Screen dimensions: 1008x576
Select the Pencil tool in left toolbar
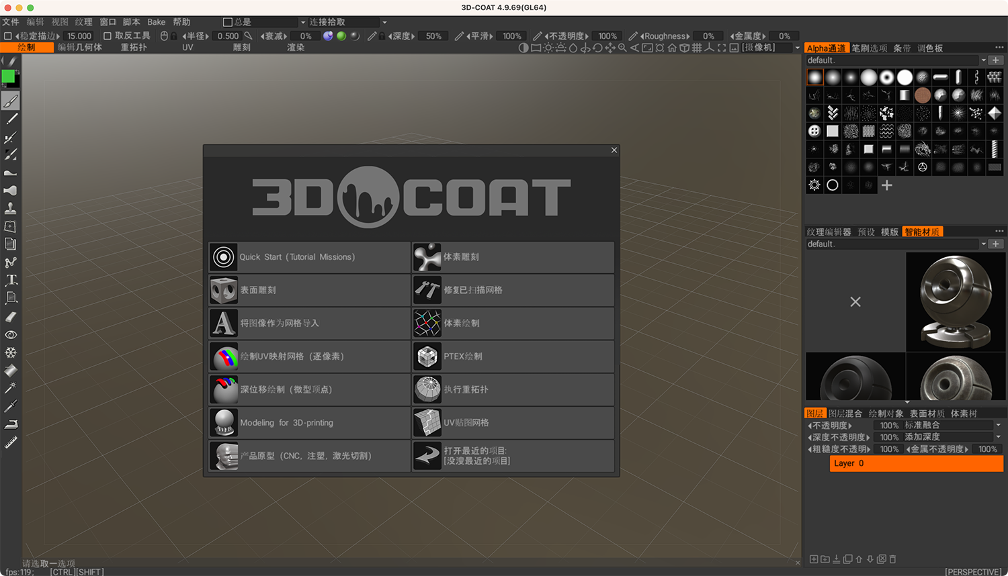point(10,119)
